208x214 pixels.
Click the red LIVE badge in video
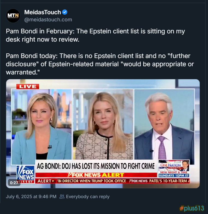[x=28, y=86]
